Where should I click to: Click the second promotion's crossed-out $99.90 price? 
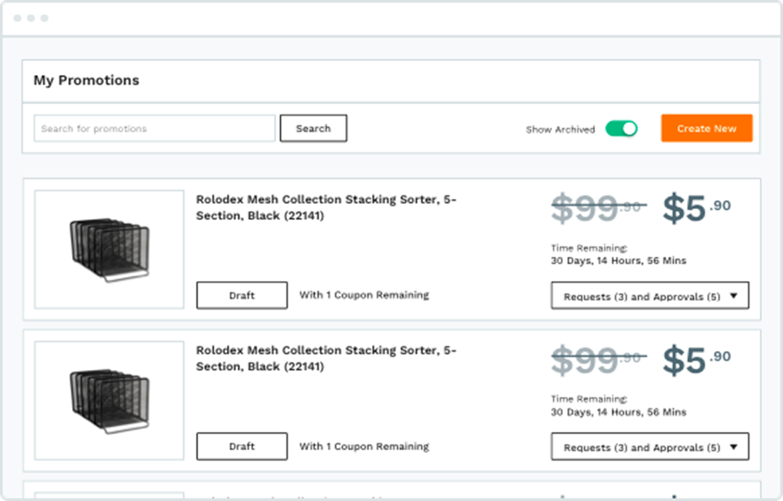point(595,360)
